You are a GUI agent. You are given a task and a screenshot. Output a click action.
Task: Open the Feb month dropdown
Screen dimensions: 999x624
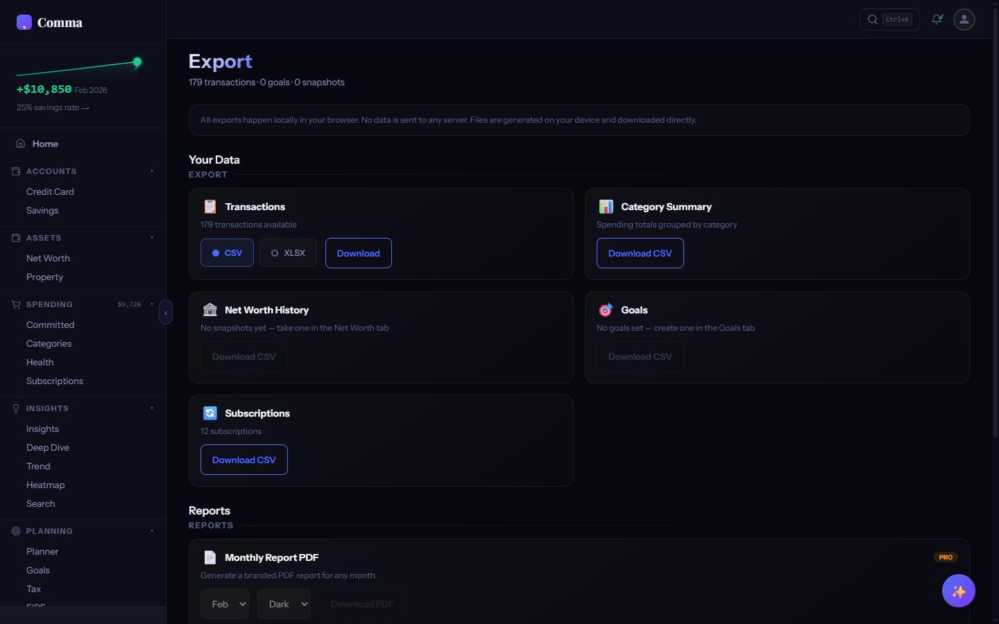(225, 604)
